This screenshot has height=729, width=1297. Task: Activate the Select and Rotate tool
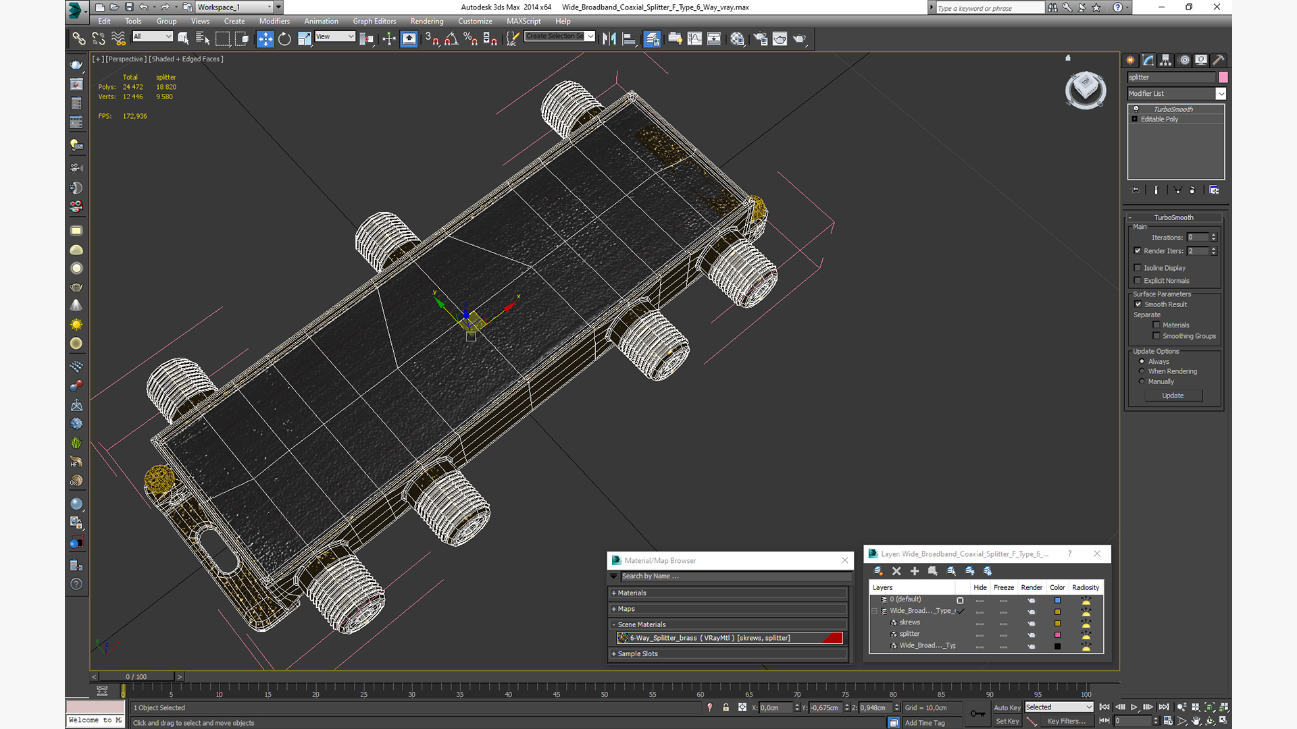click(284, 38)
